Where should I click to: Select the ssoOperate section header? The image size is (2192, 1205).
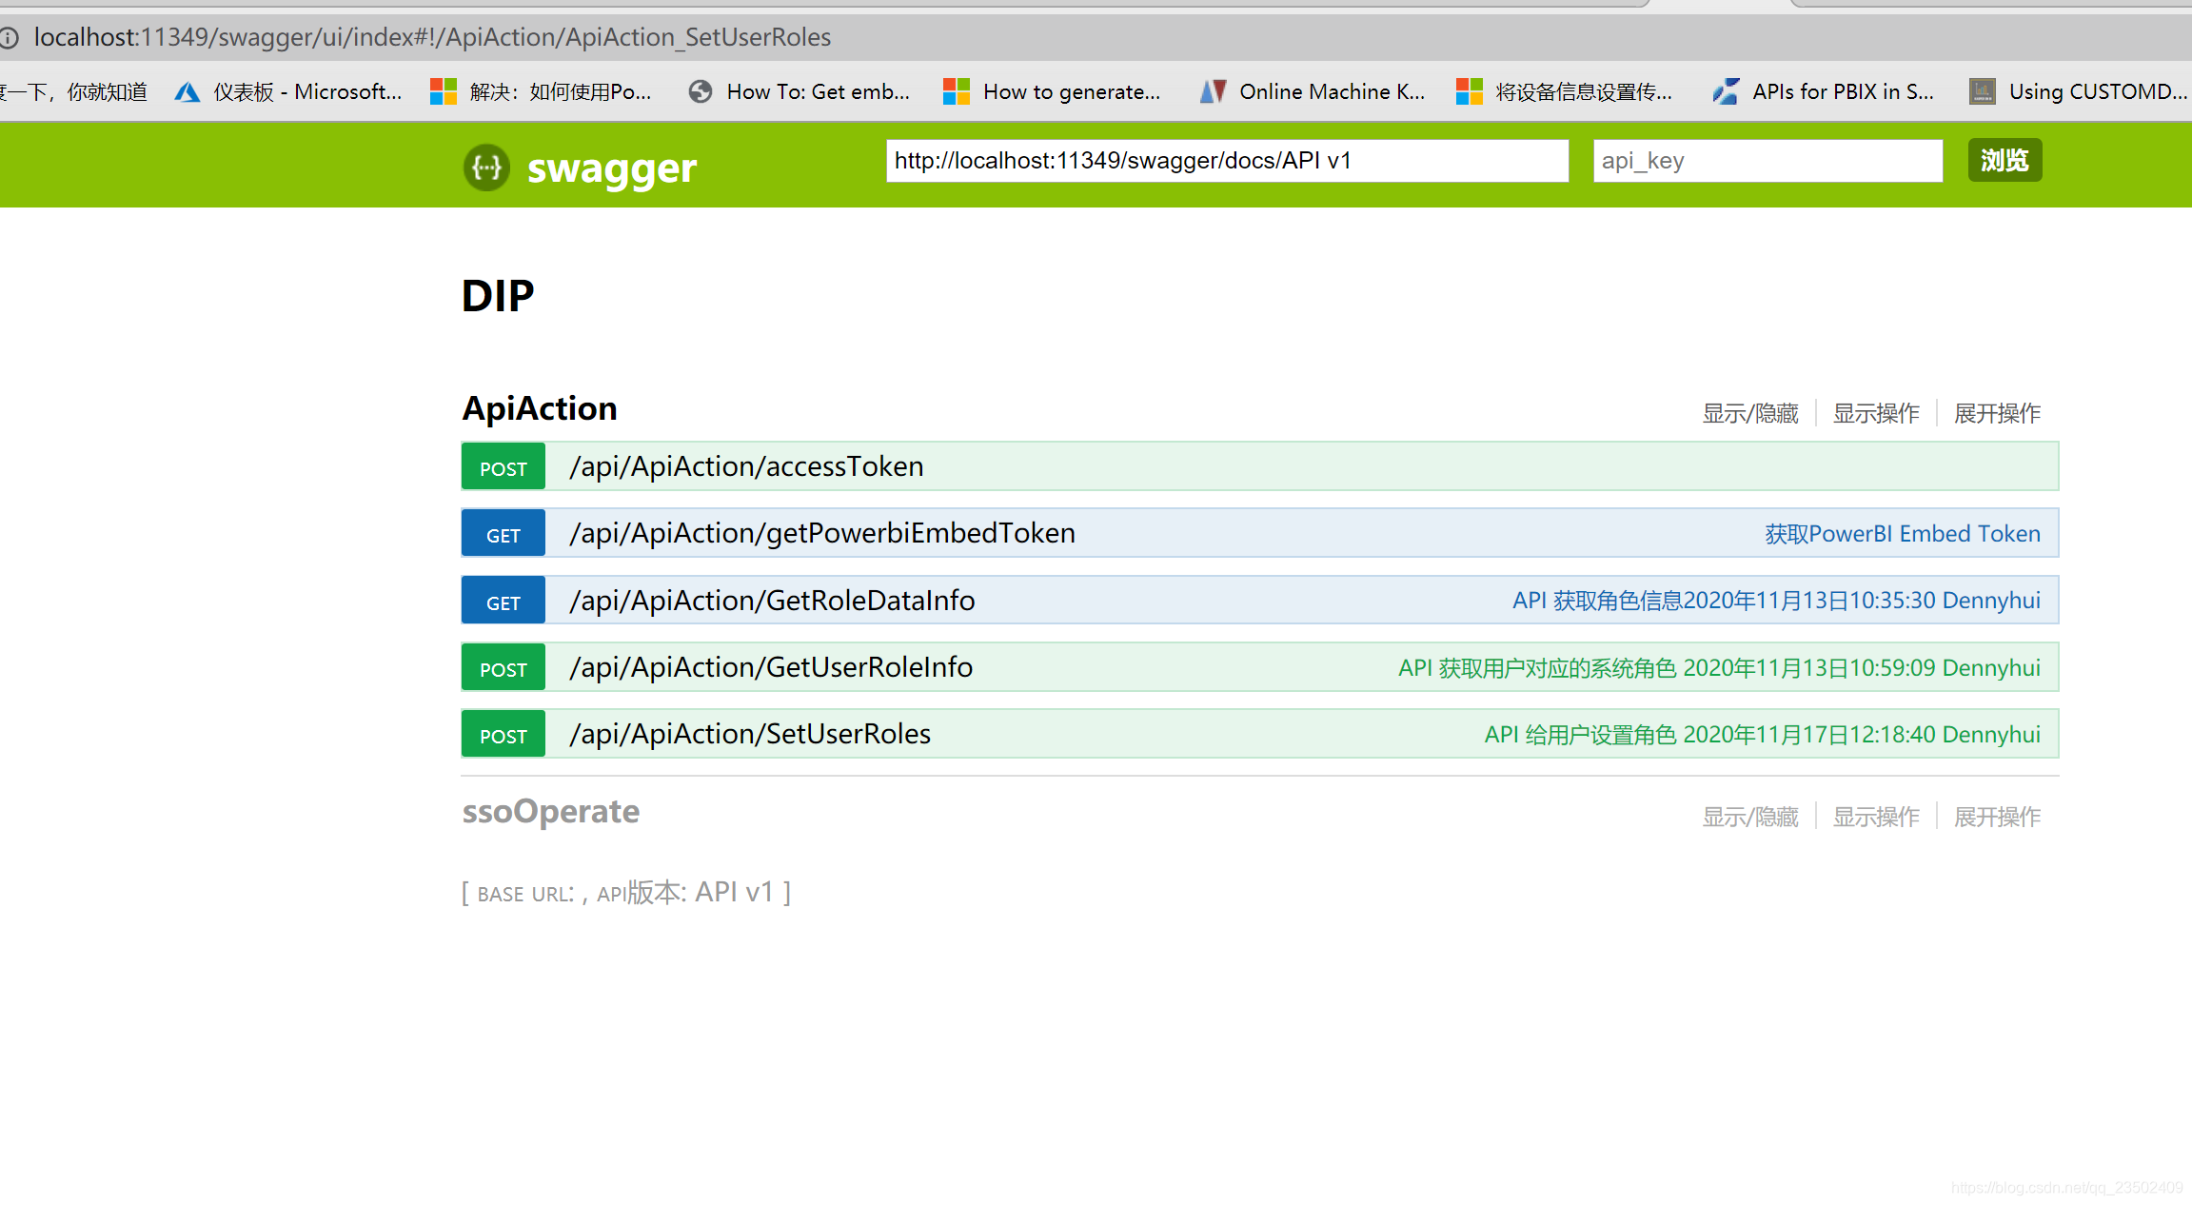[x=550, y=812]
